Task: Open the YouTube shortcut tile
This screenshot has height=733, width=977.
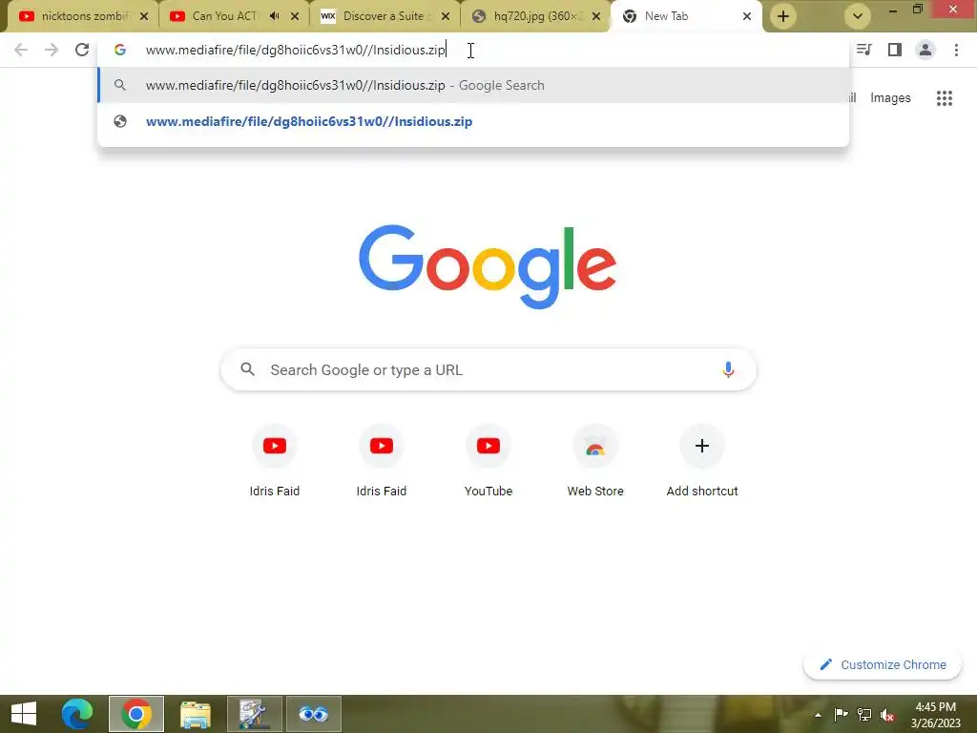Action: click(488, 460)
